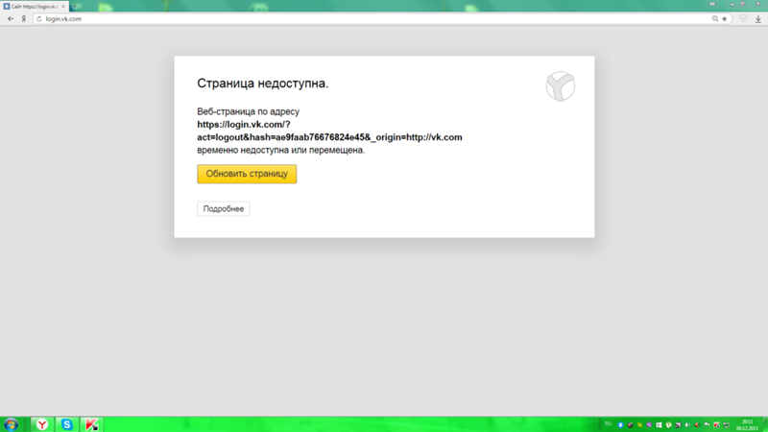Image resolution: width=768 pixels, height=432 pixels.
Task: Click the yellow "Обновить страницу" button
Action: coord(247,174)
